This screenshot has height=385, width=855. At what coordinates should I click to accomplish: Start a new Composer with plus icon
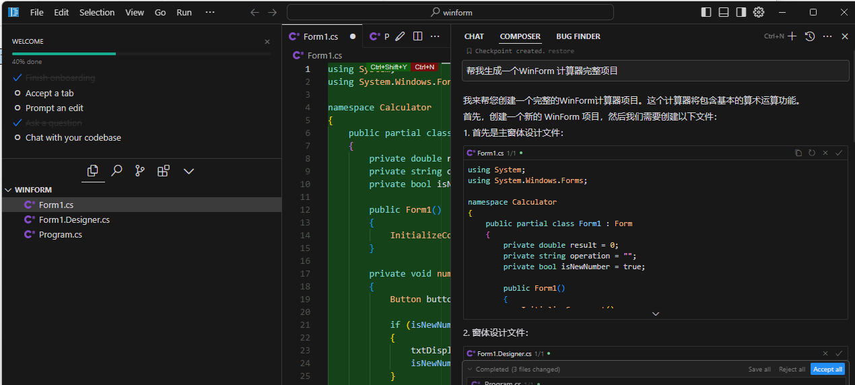792,36
